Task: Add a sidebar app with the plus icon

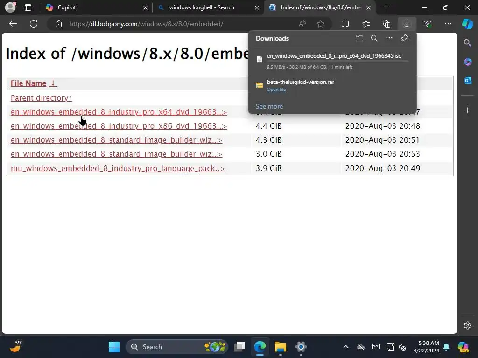Action: point(467,110)
